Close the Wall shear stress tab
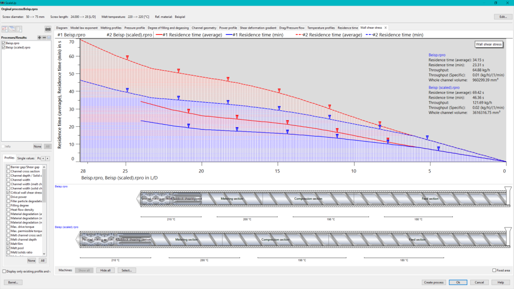This screenshot has width=514, height=289. point(385,28)
